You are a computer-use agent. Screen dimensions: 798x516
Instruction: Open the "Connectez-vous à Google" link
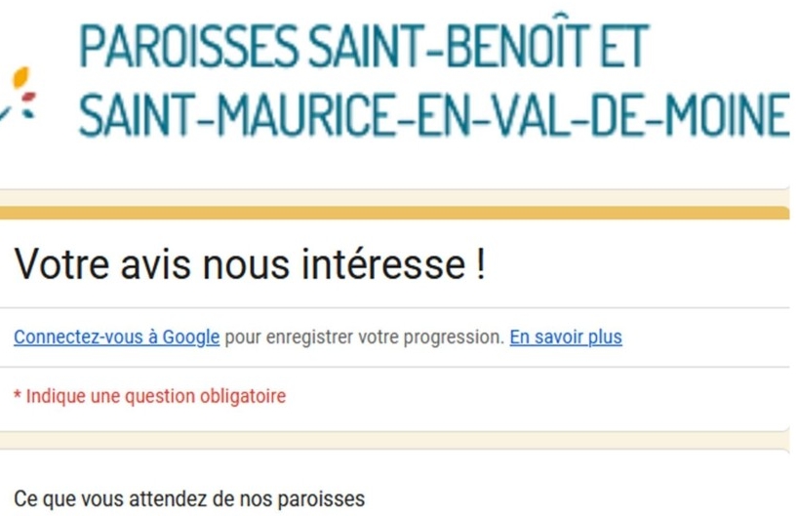[116, 337]
